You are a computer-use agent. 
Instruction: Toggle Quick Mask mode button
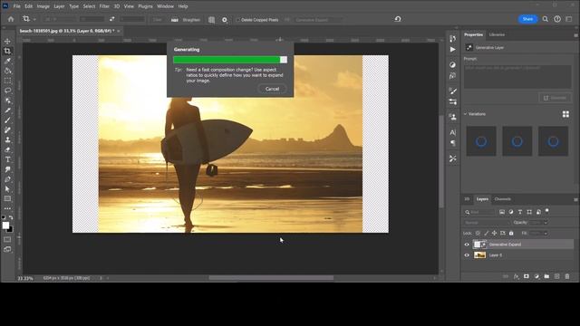click(x=7, y=239)
